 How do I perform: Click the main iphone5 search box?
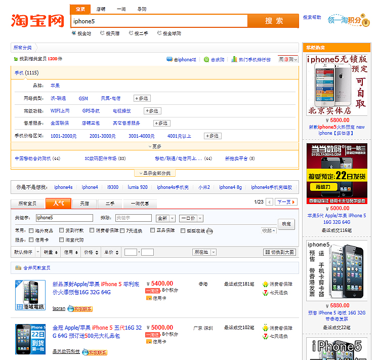pyautogui.click(x=159, y=21)
